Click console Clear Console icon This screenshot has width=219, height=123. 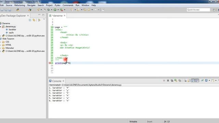coord(185,81)
